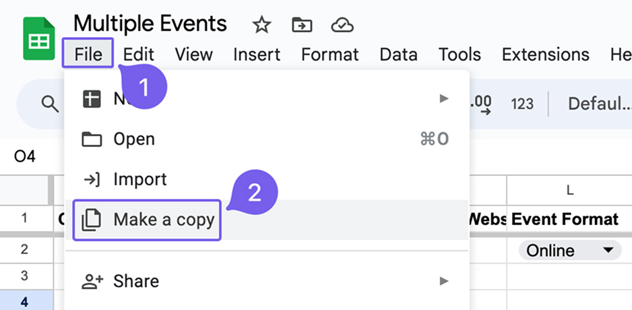
Task: Open the File menu
Action: pyautogui.click(x=88, y=55)
